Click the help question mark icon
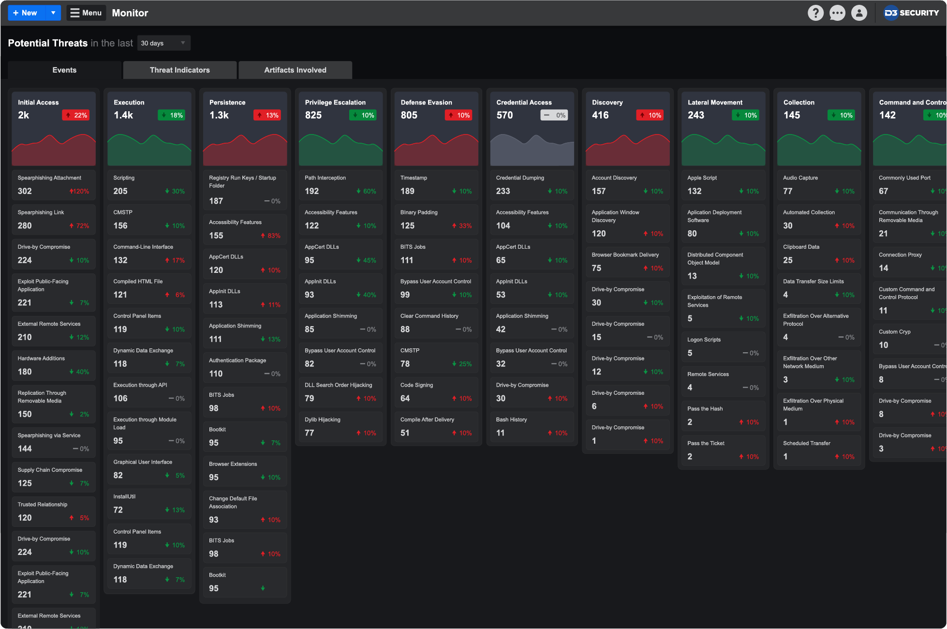 [815, 13]
